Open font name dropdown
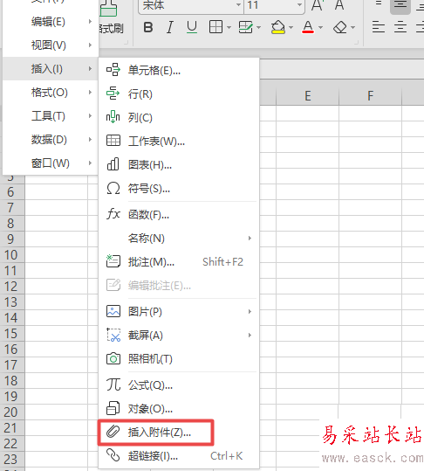The image size is (424, 471). click(239, 5)
